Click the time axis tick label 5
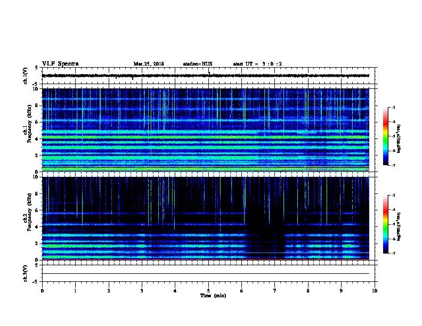Screen dimensions: 422x326 208,291
